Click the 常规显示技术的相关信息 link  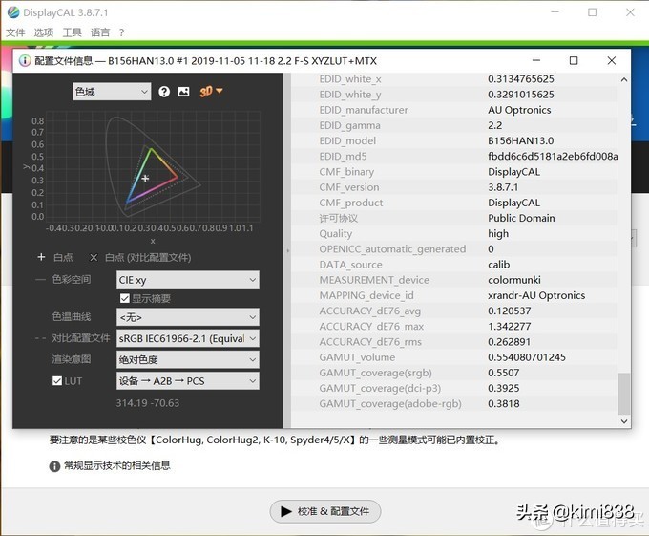pyautogui.click(x=117, y=465)
